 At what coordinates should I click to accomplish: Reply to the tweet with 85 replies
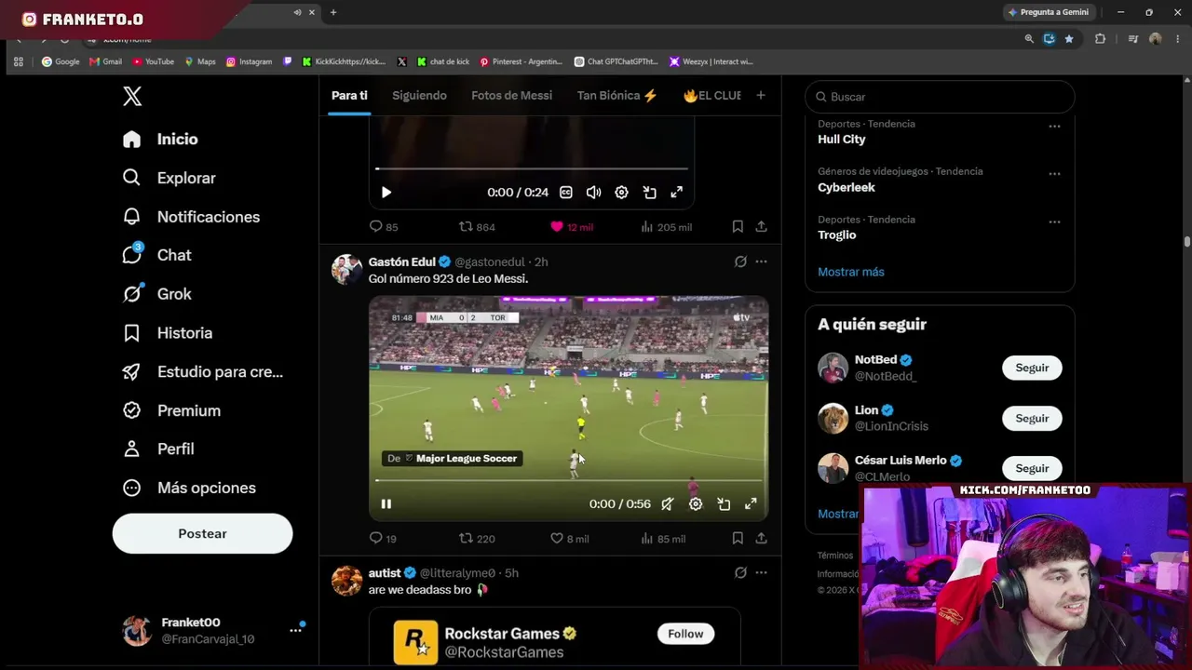tap(384, 226)
